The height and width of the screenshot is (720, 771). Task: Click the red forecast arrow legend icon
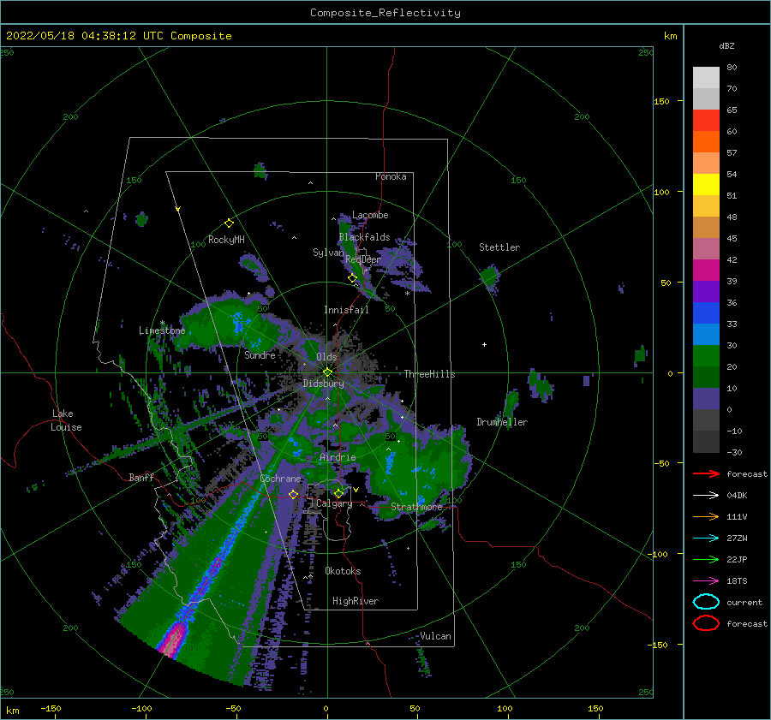[706, 473]
